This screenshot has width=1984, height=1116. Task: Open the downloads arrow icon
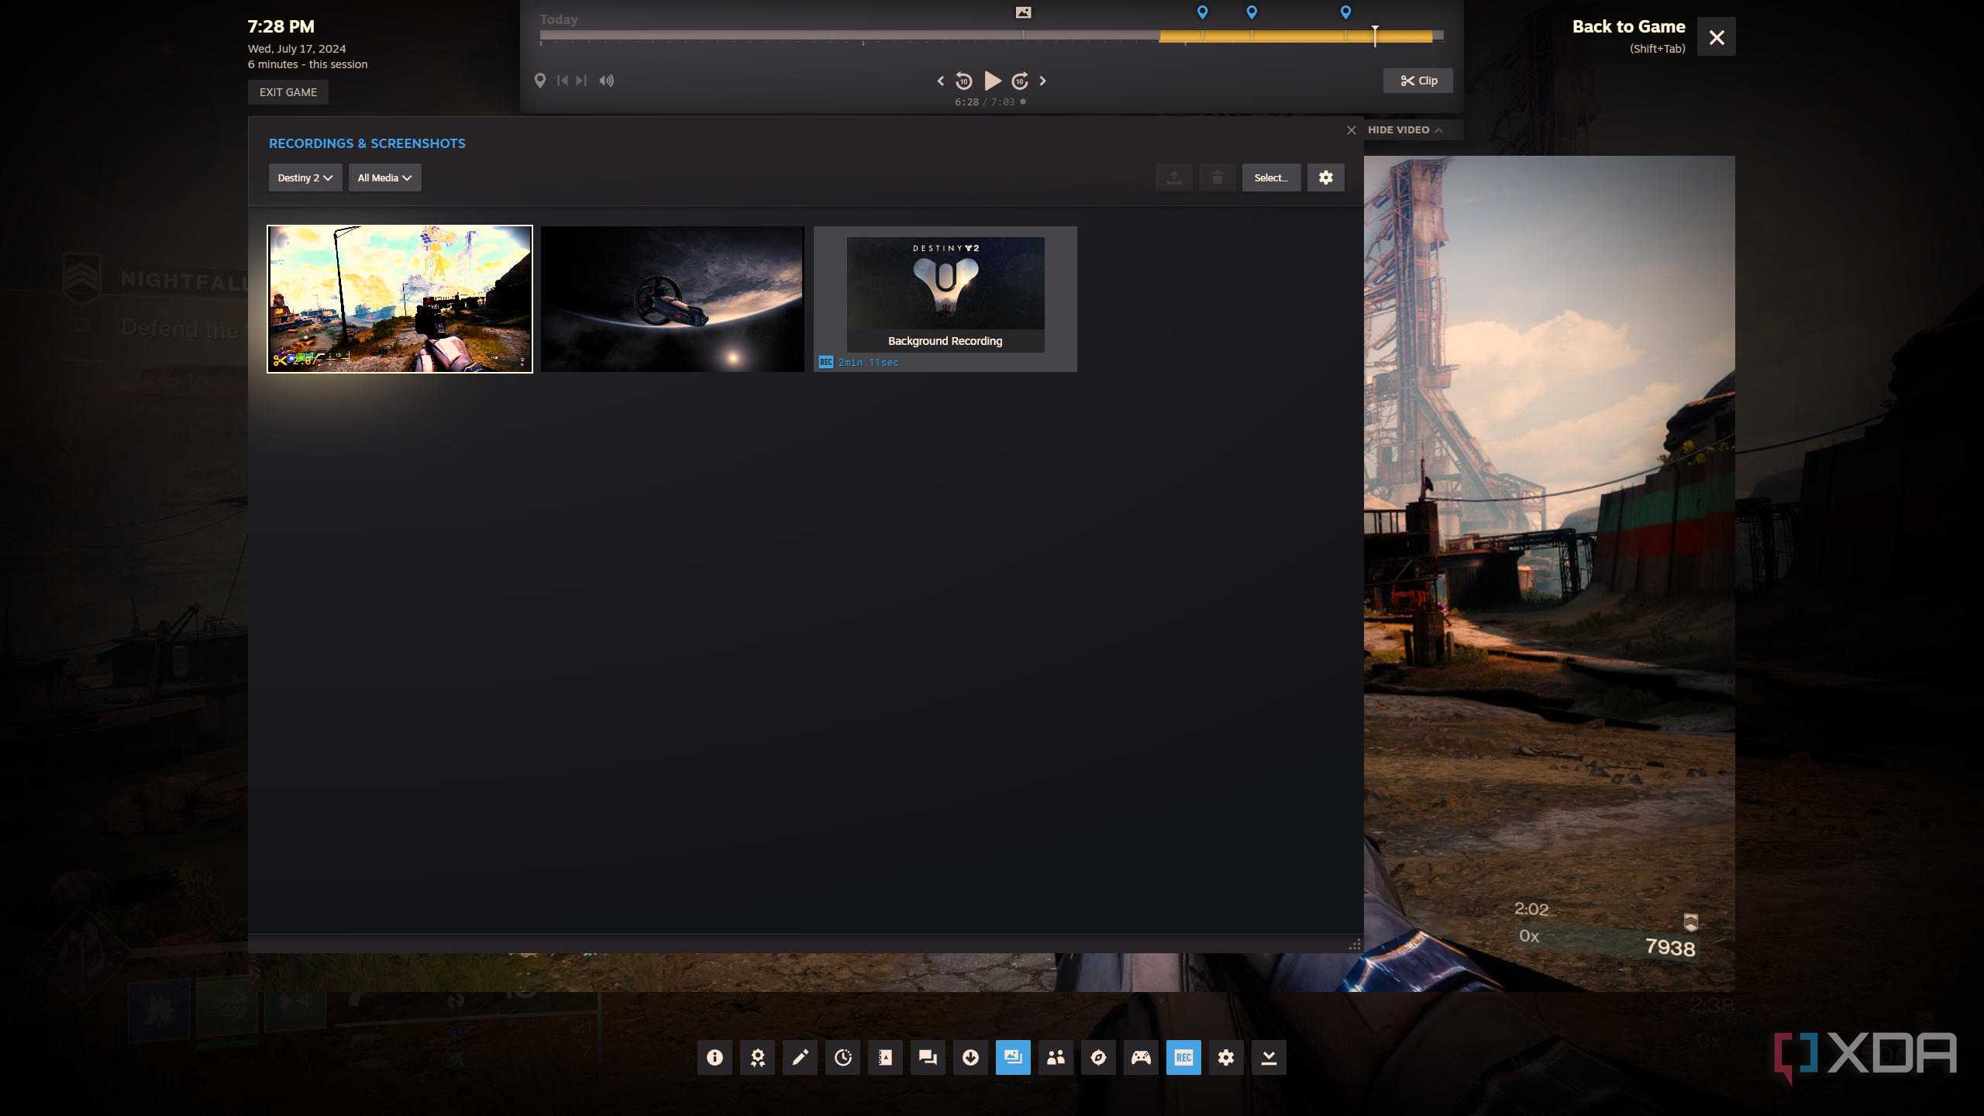click(x=970, y=1057)
